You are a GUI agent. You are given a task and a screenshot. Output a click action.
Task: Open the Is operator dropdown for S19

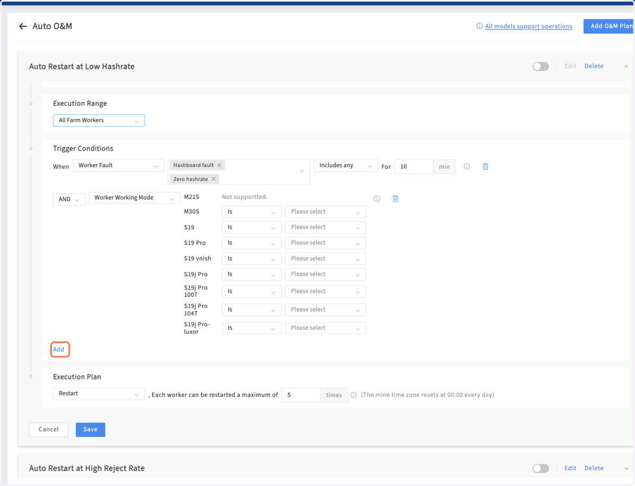pyautogui.click(x=251, y=227)
